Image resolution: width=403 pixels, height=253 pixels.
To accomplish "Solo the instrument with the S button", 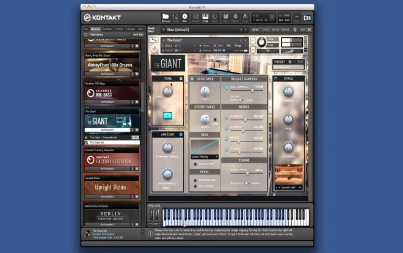I will pyautogui.click(x=253, y=41).
